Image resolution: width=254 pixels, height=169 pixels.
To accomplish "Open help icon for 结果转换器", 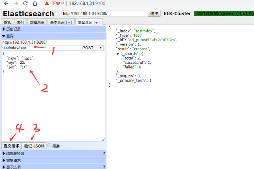I will (x=104, y=153).
